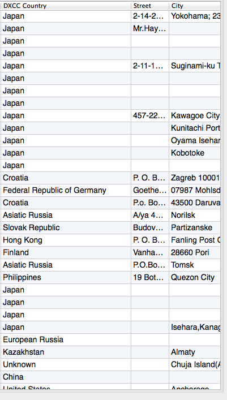This screenshot has width=227, height=400.
Task: Select the Zagreb 10001 city cell
Action: (195, 178)
